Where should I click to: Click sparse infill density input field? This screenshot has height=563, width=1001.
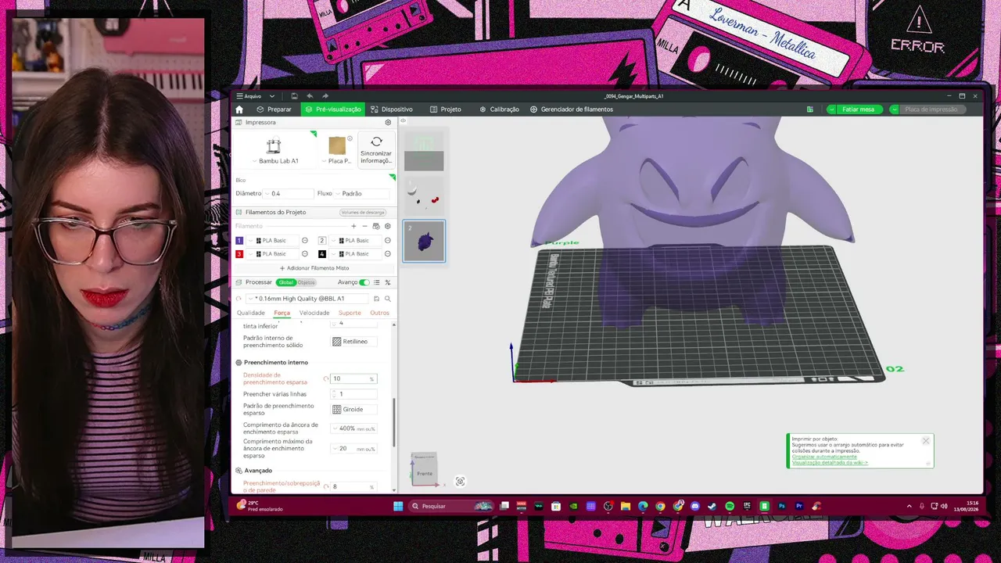point(353,378)
